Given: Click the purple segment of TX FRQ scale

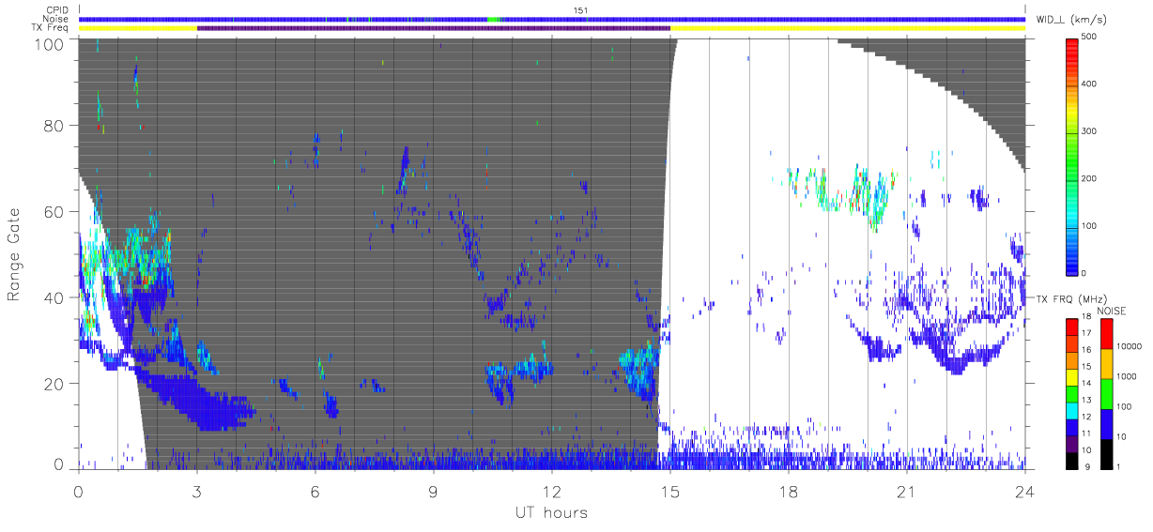Looking at the screenshot, I should tap(1071, 442).
